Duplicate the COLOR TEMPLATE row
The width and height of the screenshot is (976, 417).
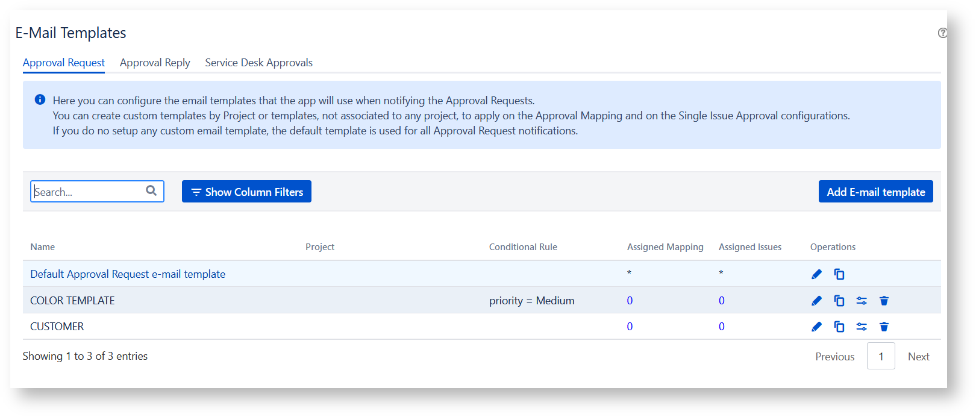[x=839, y=301]
